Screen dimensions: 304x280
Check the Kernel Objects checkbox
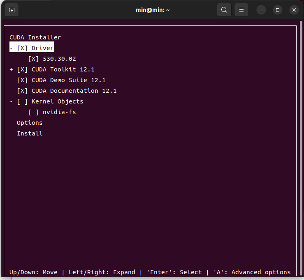[22, 101]
